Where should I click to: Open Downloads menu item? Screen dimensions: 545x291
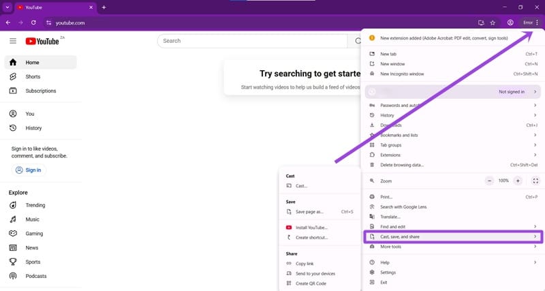tap(453, 125)
